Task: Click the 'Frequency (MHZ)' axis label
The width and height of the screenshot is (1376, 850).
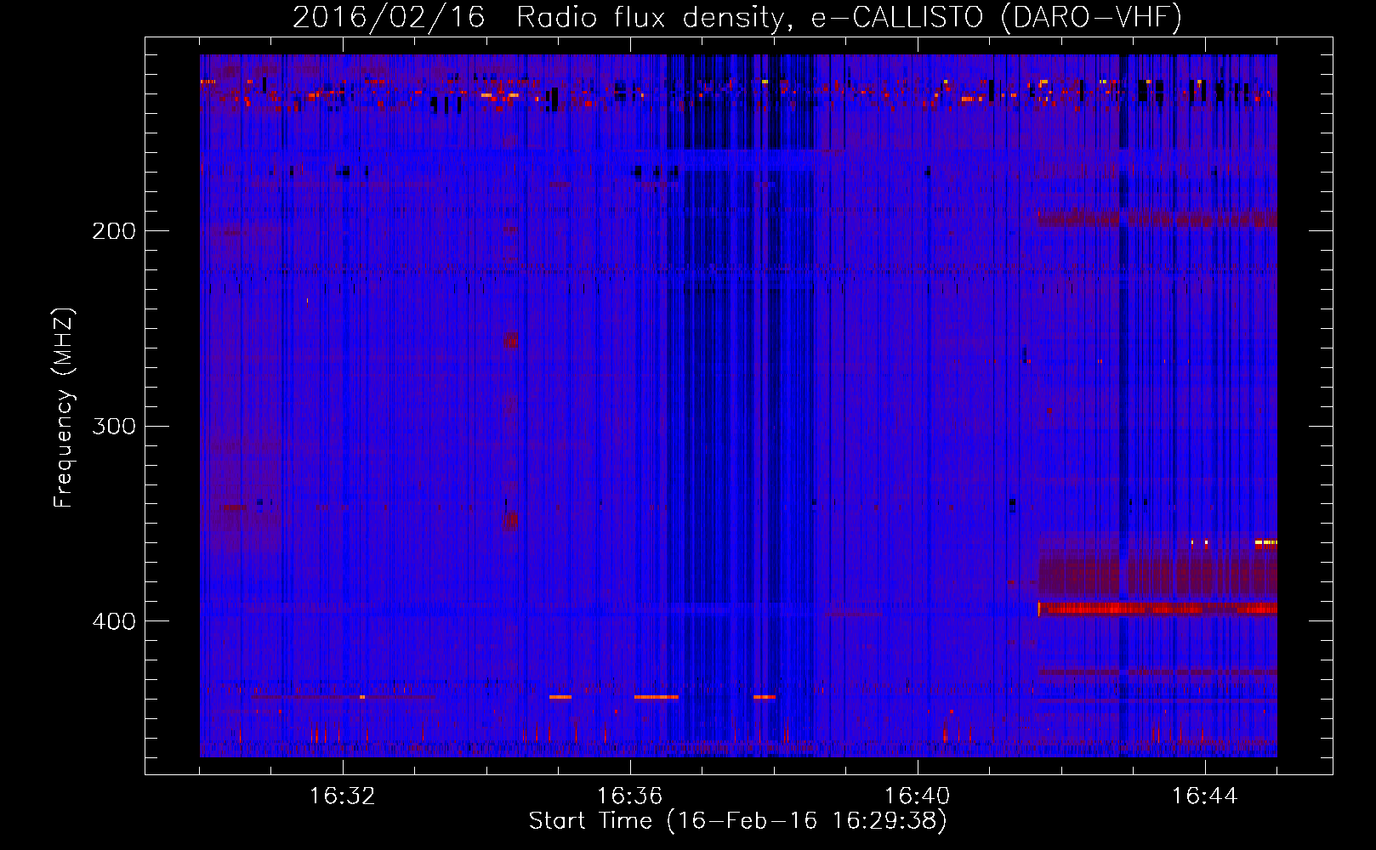Action: tap(65, 408)
